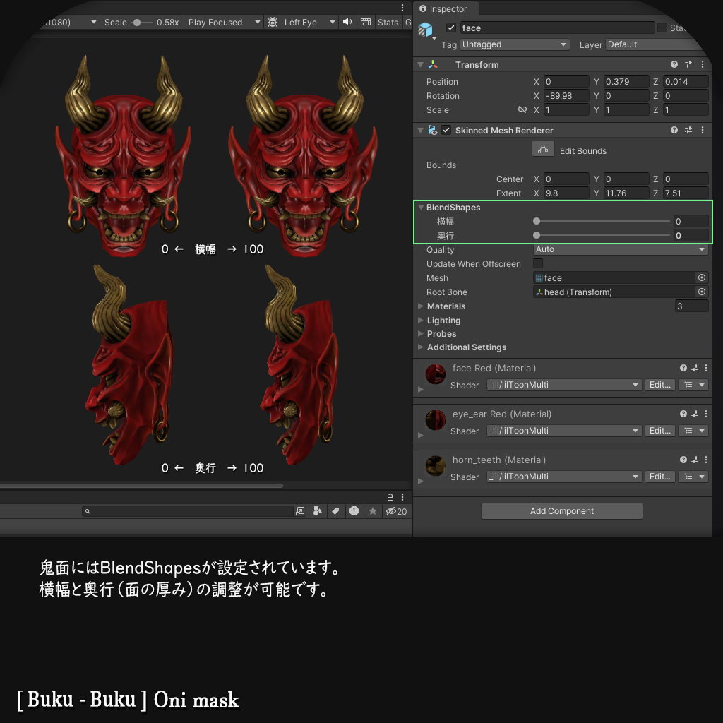Click the Skinned Mesh Renderer help icon

coord(676,130)
